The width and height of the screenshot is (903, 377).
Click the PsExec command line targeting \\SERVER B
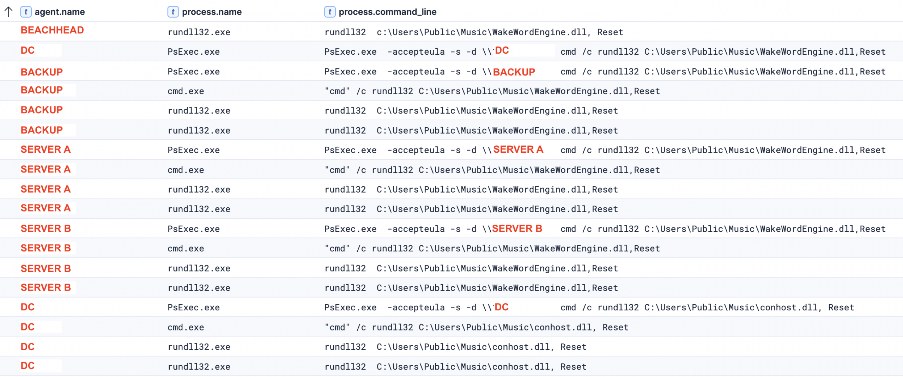coord(605,229)
